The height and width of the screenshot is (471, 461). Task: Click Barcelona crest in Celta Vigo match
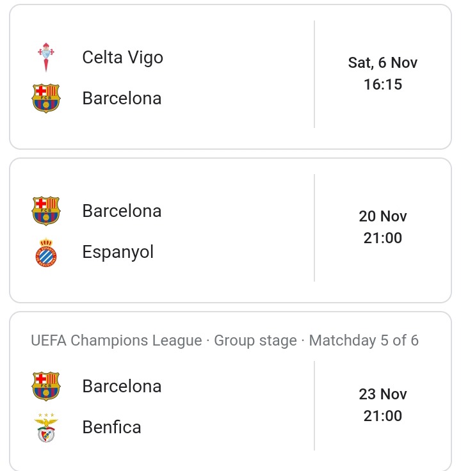tap(46, 98)
